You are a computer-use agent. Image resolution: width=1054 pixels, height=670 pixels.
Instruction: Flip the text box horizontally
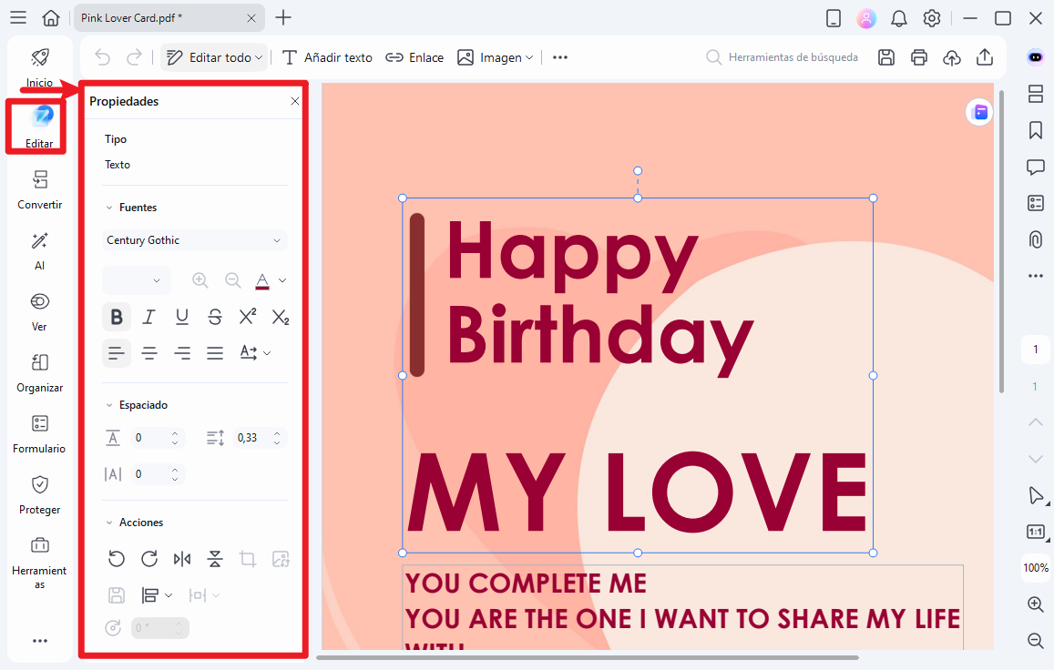pyautogui.click(x=182, y=559)
